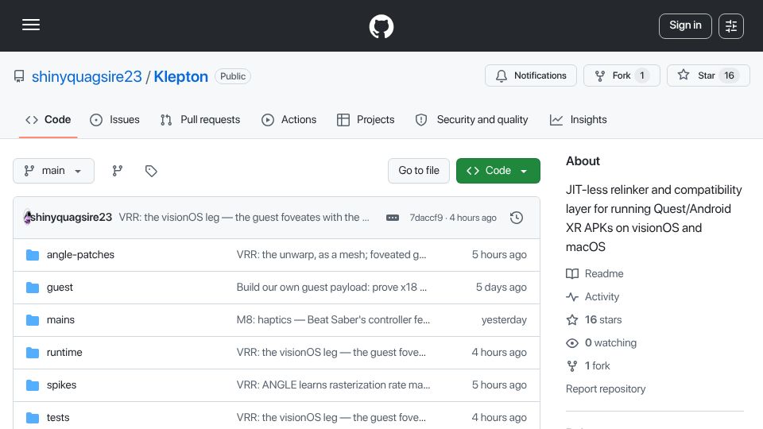Switch to the Actions tab
This screenshot has height=429, width=763.
[x=289, y=120]
